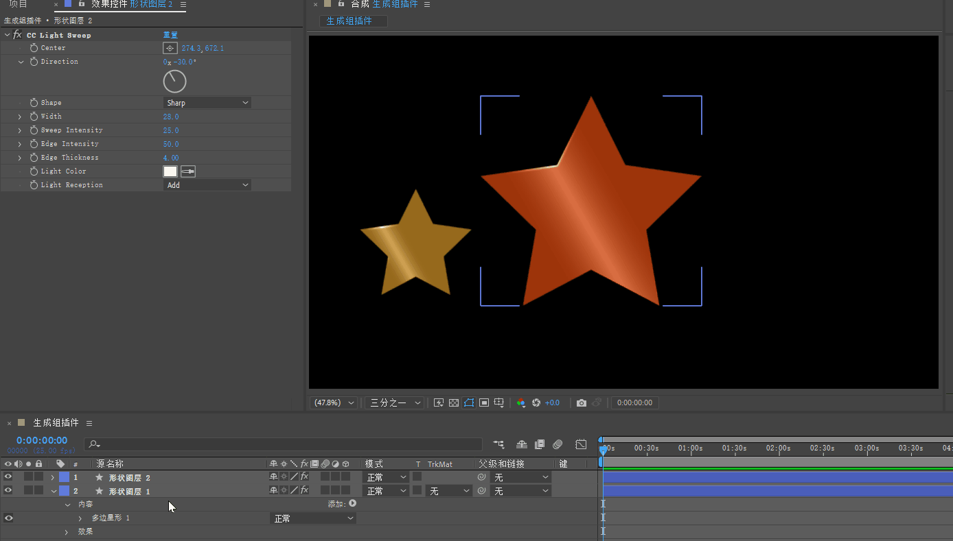Open the white Light Color swatch
Image resolution: width=953 pixels, height=541 pixels.
click(x=170, y=171)
